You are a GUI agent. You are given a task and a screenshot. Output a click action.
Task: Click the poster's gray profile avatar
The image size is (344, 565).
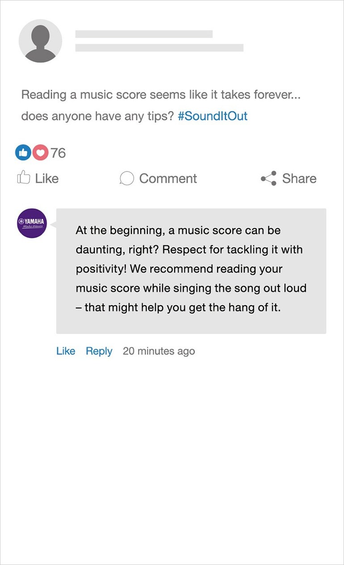pos(40,41)
